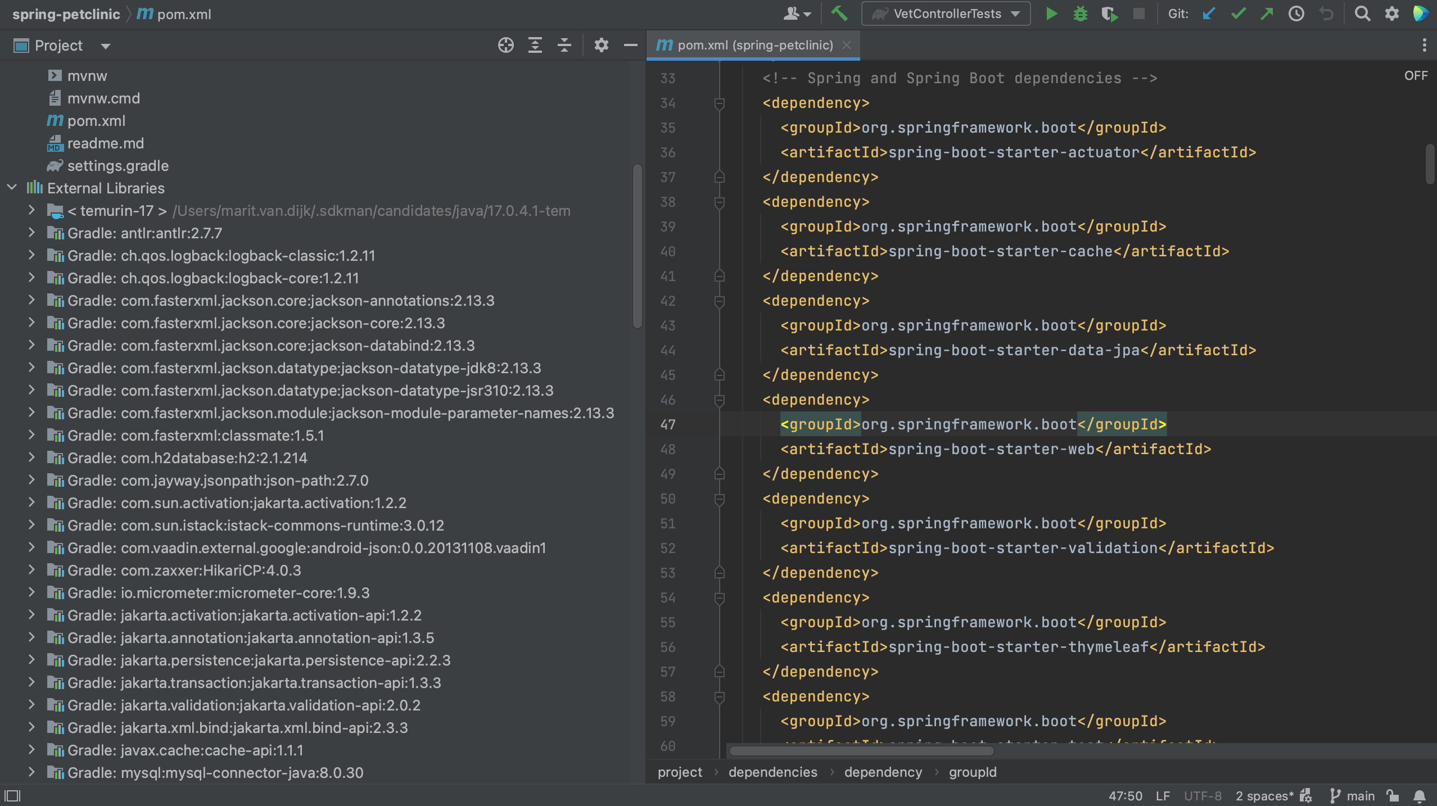The width and height of the screenshot is (1437, 806).
Task: Toggle the OFF indicator in the editor
Action: (1415, 75)
